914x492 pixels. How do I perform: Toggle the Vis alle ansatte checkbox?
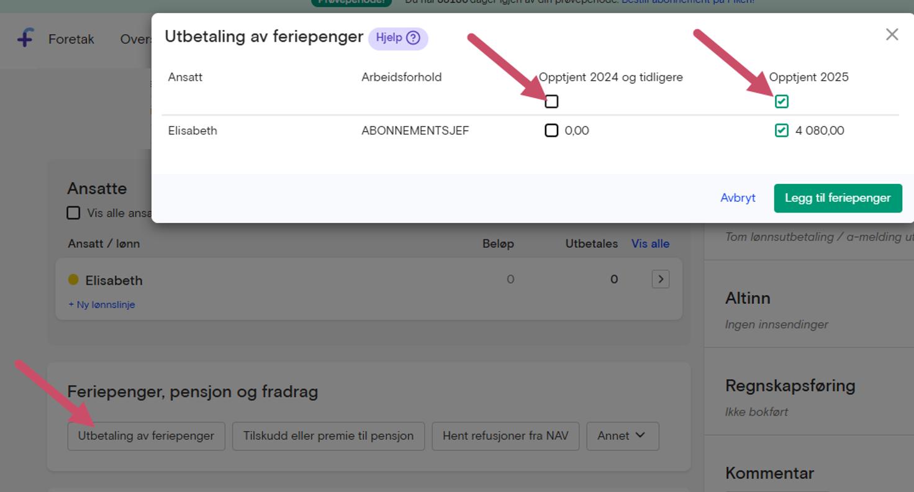73,213
